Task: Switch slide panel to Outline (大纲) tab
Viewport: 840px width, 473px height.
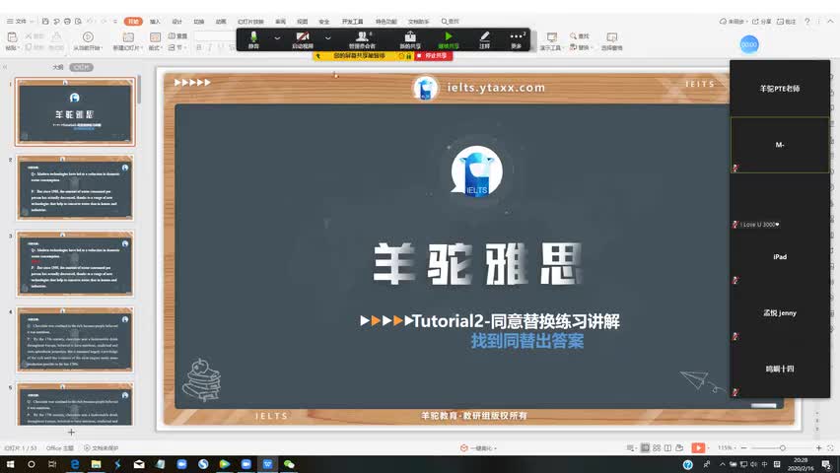Action: click(x=58, y=67)
